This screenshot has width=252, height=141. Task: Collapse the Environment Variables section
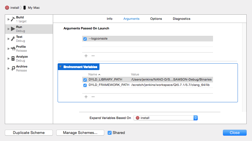(60, 67)
